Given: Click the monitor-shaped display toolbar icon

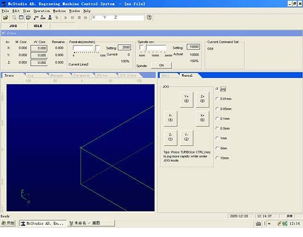Looking at the screenshot, I should click(28, 18).
